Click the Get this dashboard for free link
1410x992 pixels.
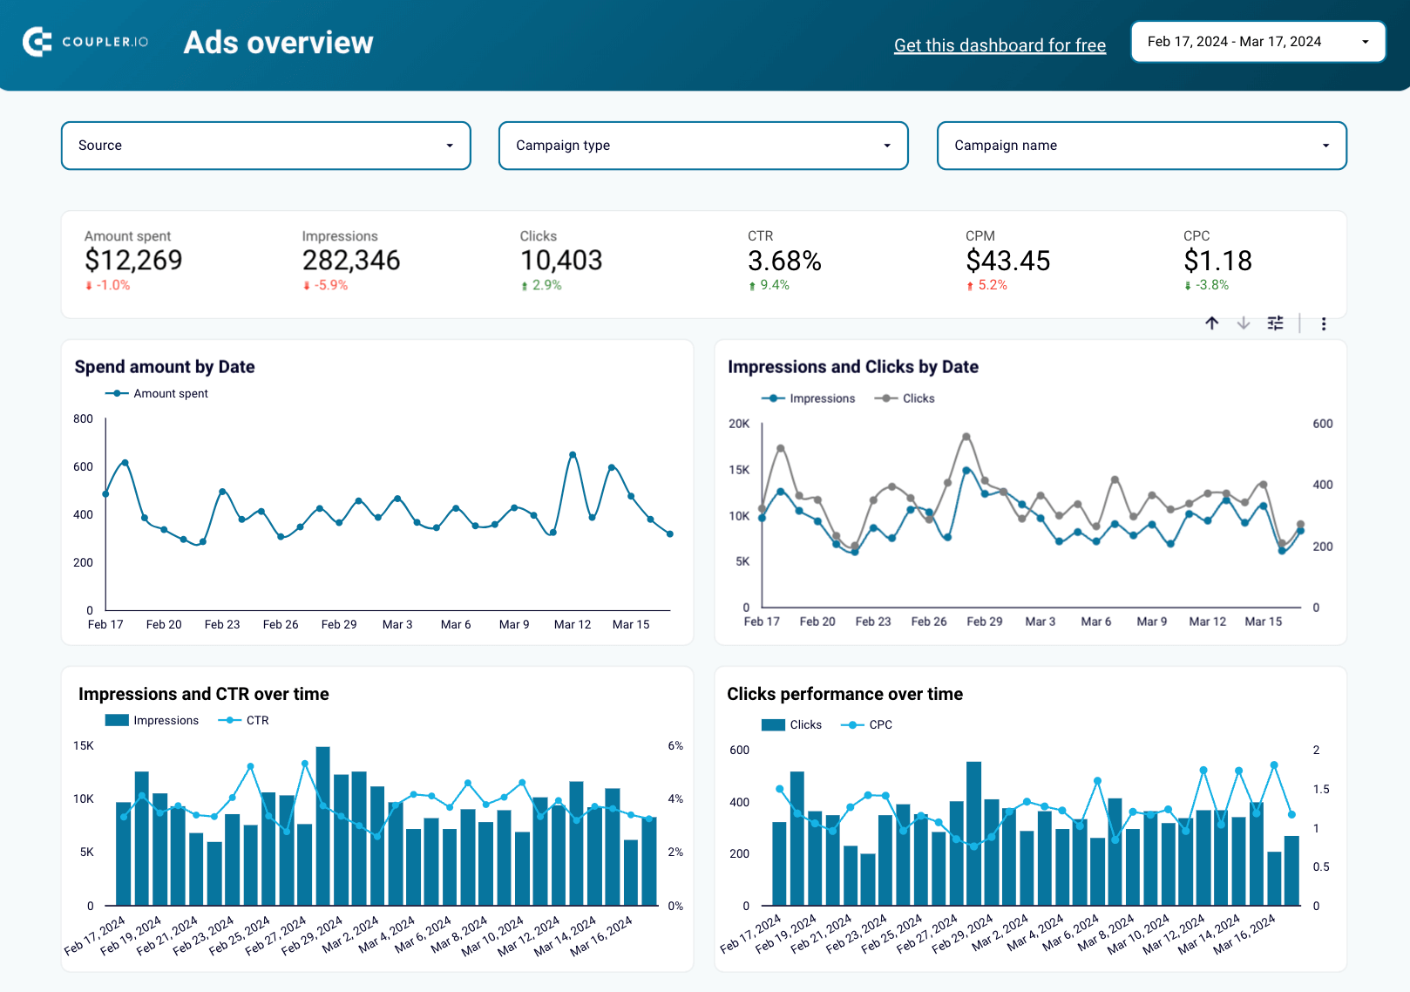click(1000, 44)
